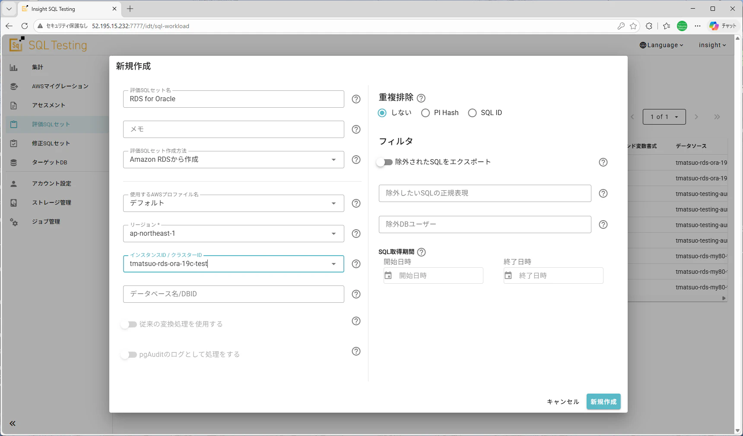Click help icon beside pgAudit toggle
Image resolution: width=743 pixels, height=436 pixels.
point(356,351)
